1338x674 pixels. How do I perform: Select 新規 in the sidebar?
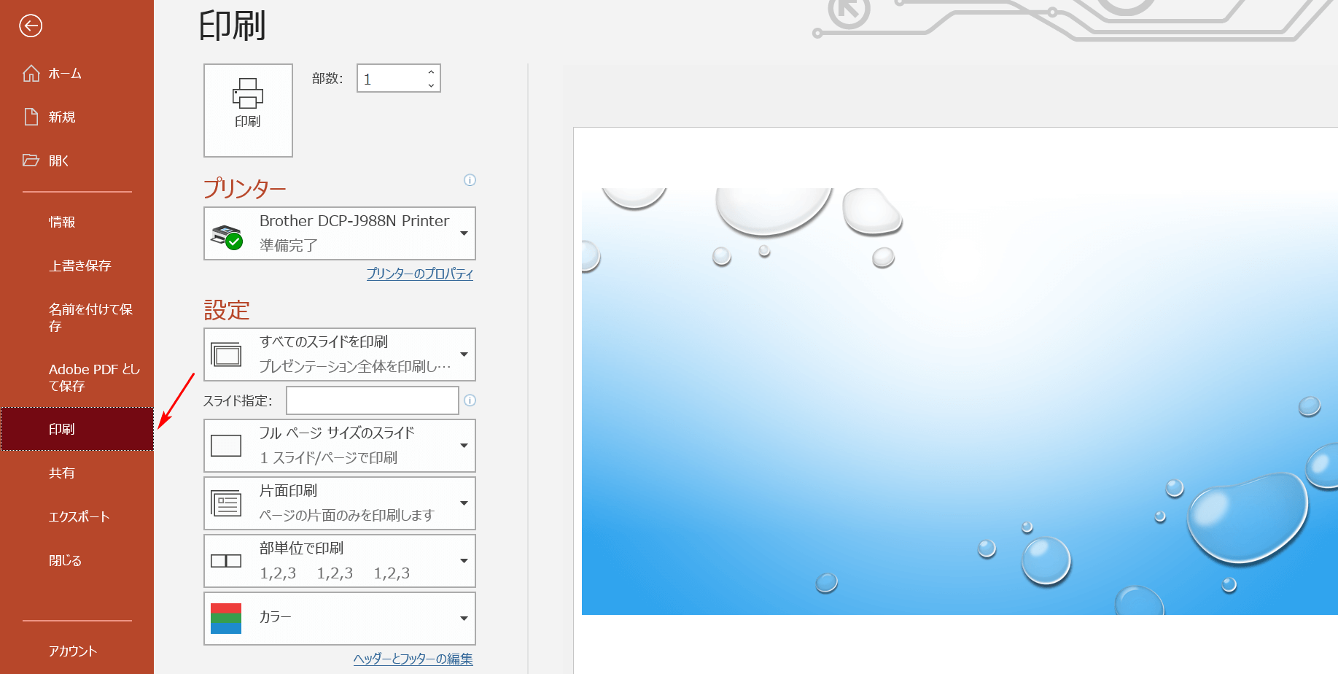77,117
